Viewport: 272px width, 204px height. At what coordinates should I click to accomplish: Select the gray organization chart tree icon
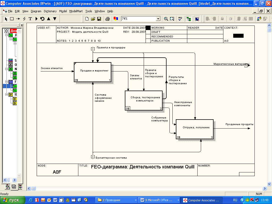coord(11,65)
